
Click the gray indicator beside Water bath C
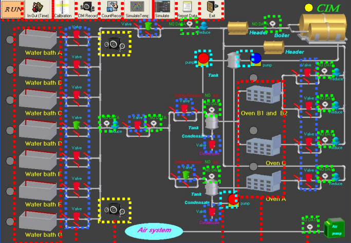click(x=10, y=100)
